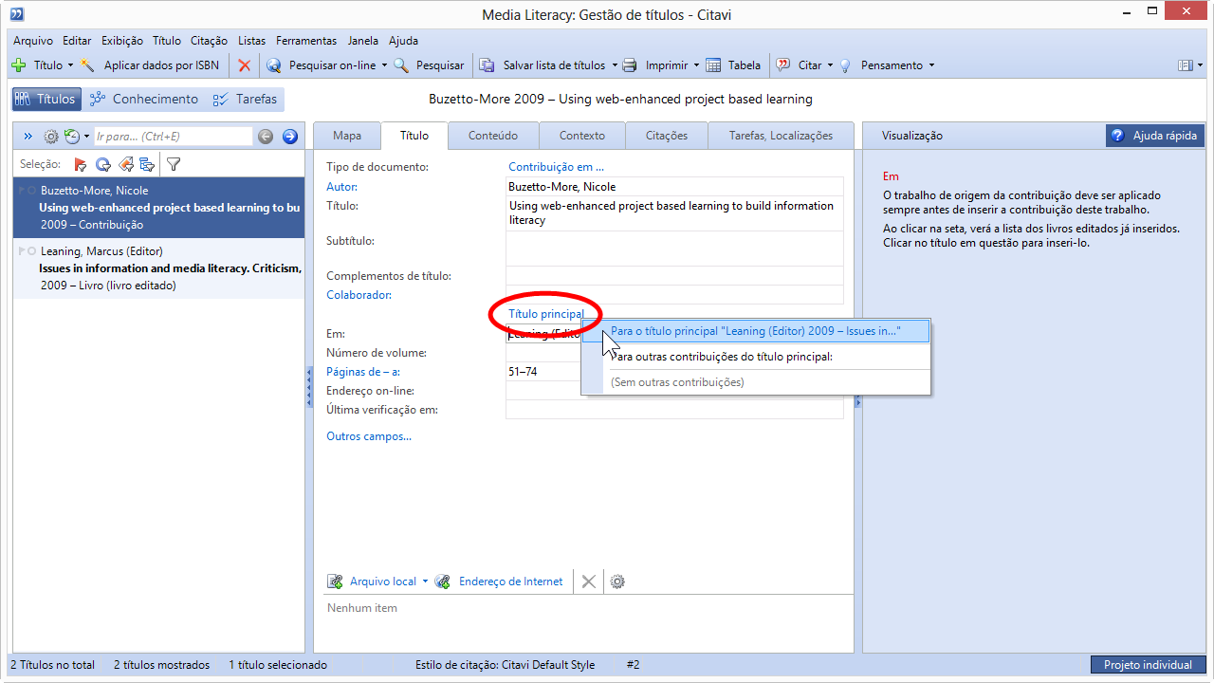Click the Contribuição em document type link

point(557,167)
